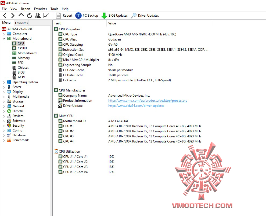The width and height of the screenshot is (266, 216).
Task: Open the File menu
Action: click(4, 9)
